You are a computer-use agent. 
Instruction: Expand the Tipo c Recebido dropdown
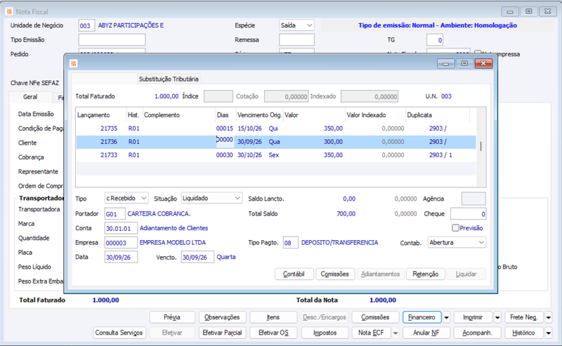coord(143,198)
